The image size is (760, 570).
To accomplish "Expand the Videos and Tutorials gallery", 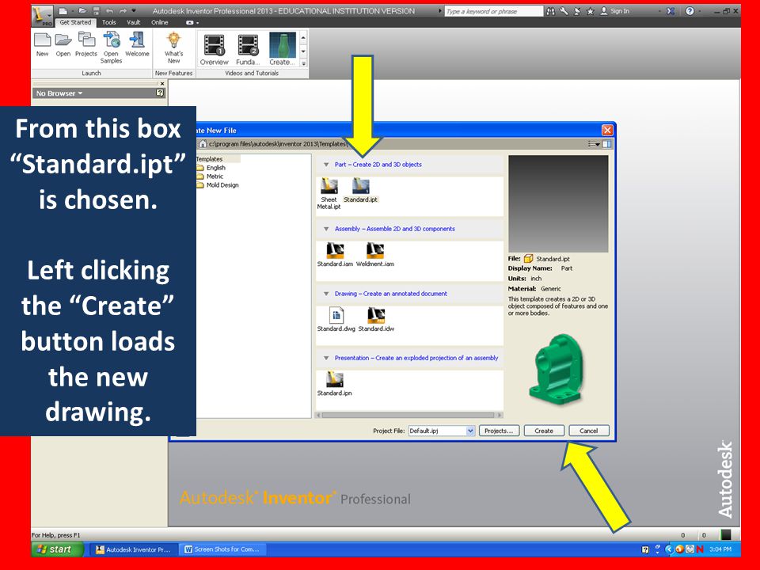I will coord(303,63).
